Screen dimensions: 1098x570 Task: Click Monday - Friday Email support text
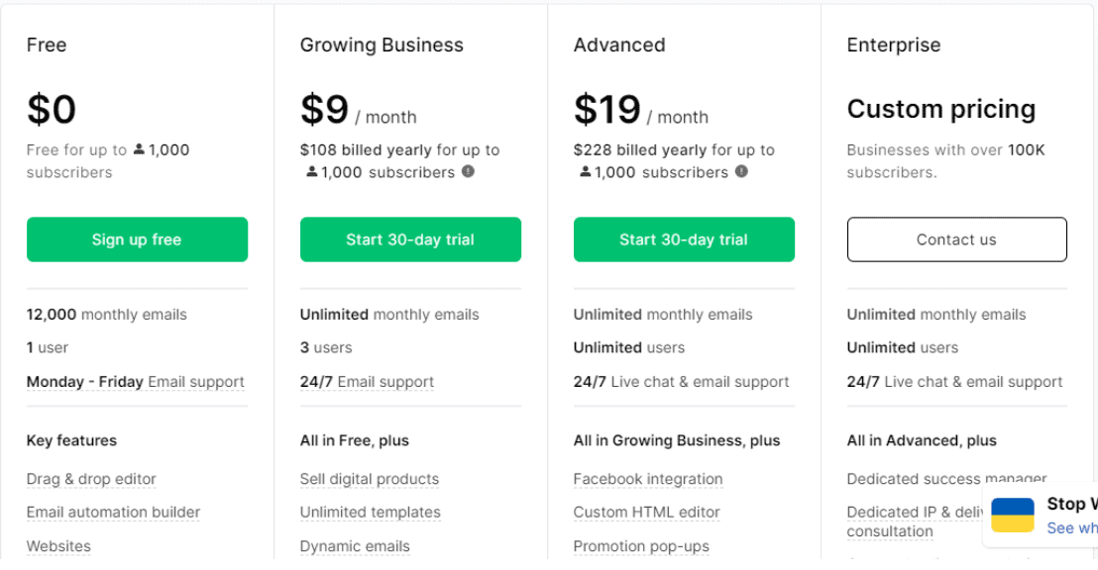pyautogui.click(x=135, y=382)
